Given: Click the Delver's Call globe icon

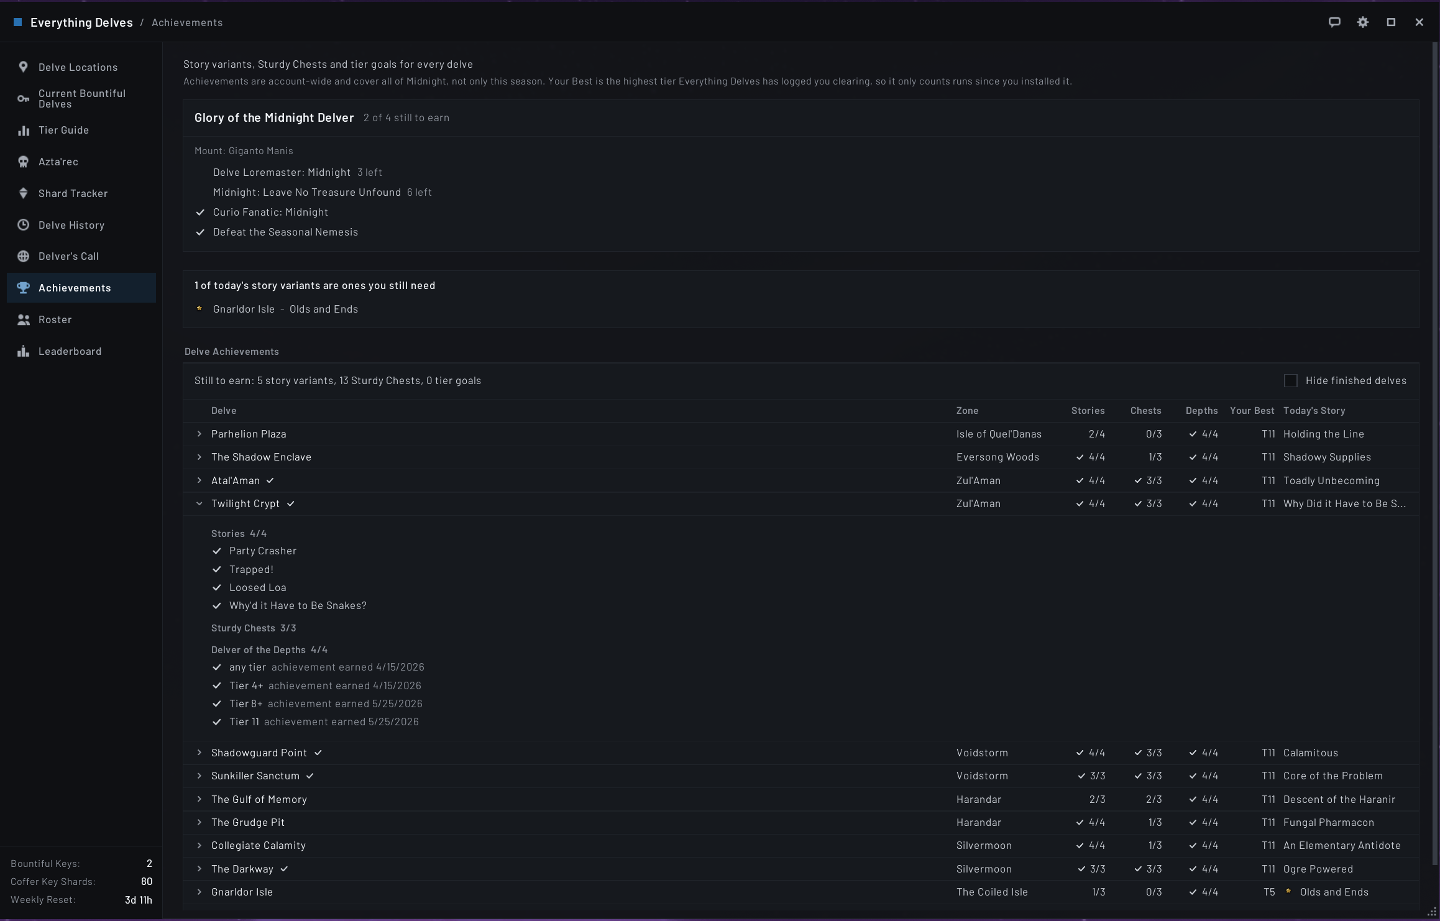Looking at the screenshot, I should click(x=23, y=256).
